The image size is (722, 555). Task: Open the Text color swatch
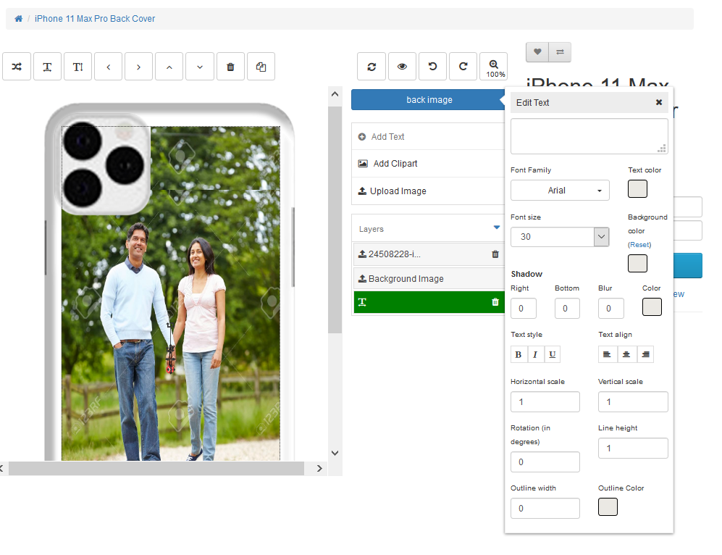637,189
